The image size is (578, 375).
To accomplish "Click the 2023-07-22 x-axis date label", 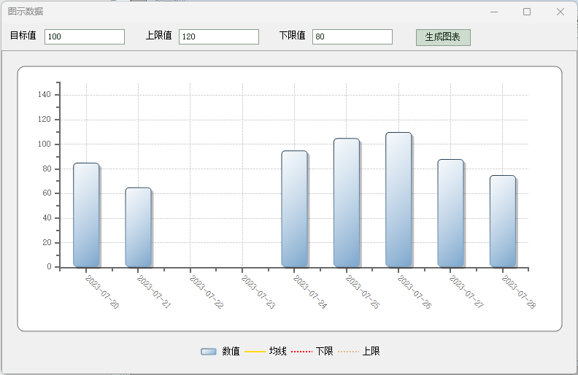I will tap(207, 292).
